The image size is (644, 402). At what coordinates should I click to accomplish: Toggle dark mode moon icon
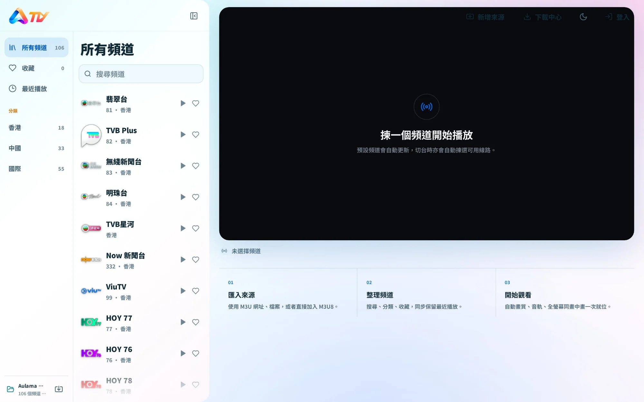click(583, 17)
